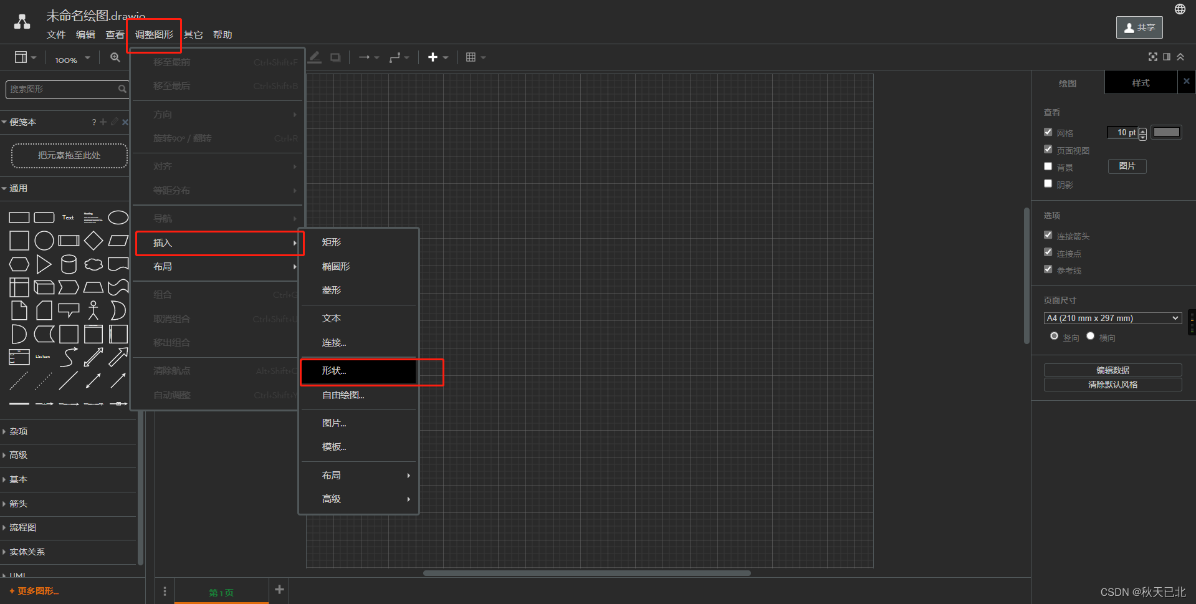Enable the 背景 background checkbox
This screenshot has height=604, width=1196.
coord(1048,166)
